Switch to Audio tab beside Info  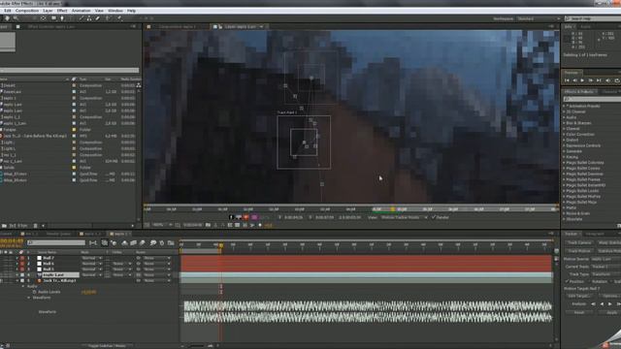[x=586, y=27]
